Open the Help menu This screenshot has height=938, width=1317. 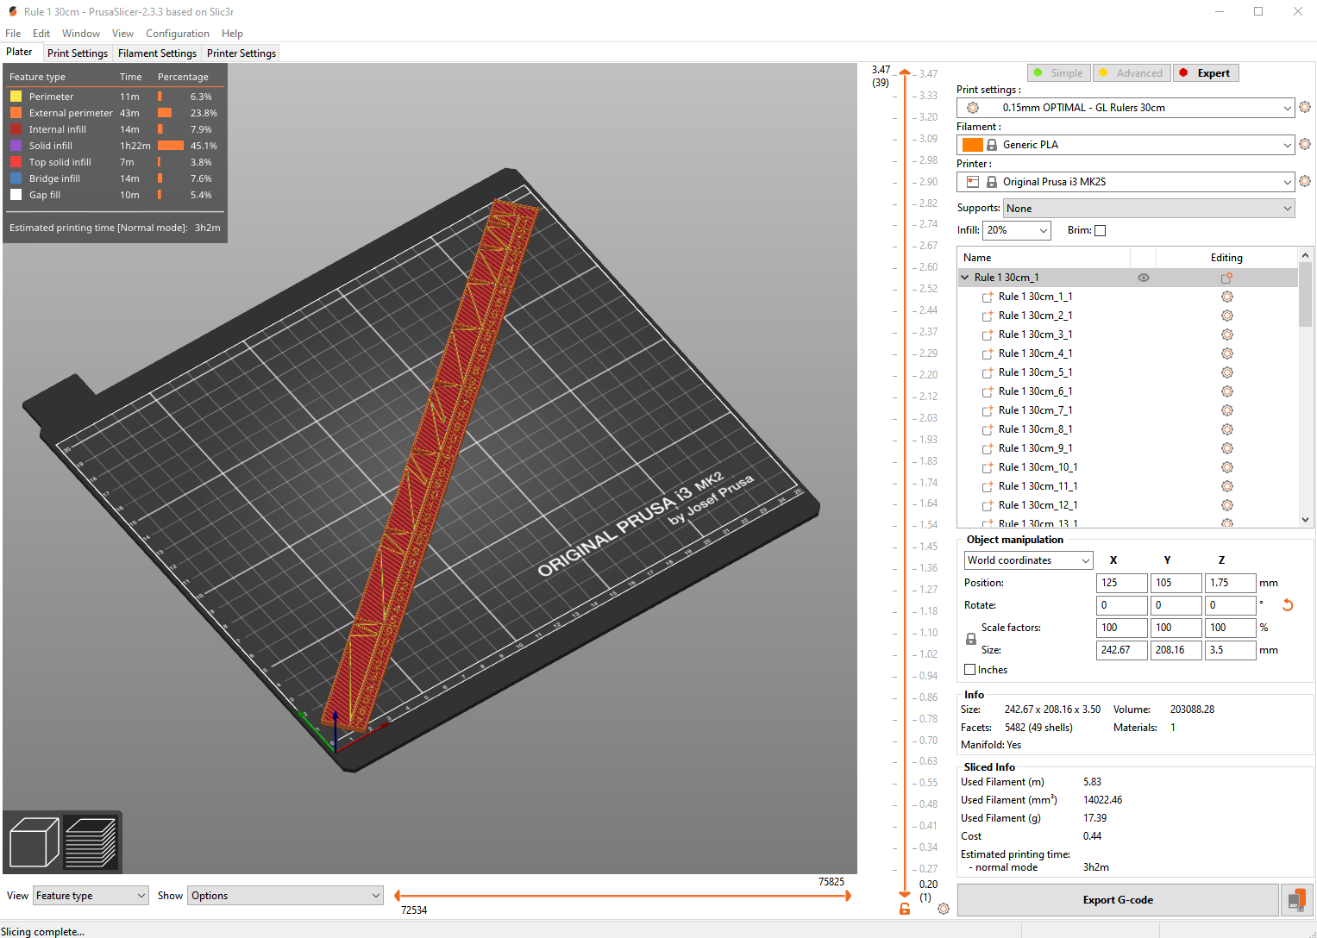[x=232, y=34]
